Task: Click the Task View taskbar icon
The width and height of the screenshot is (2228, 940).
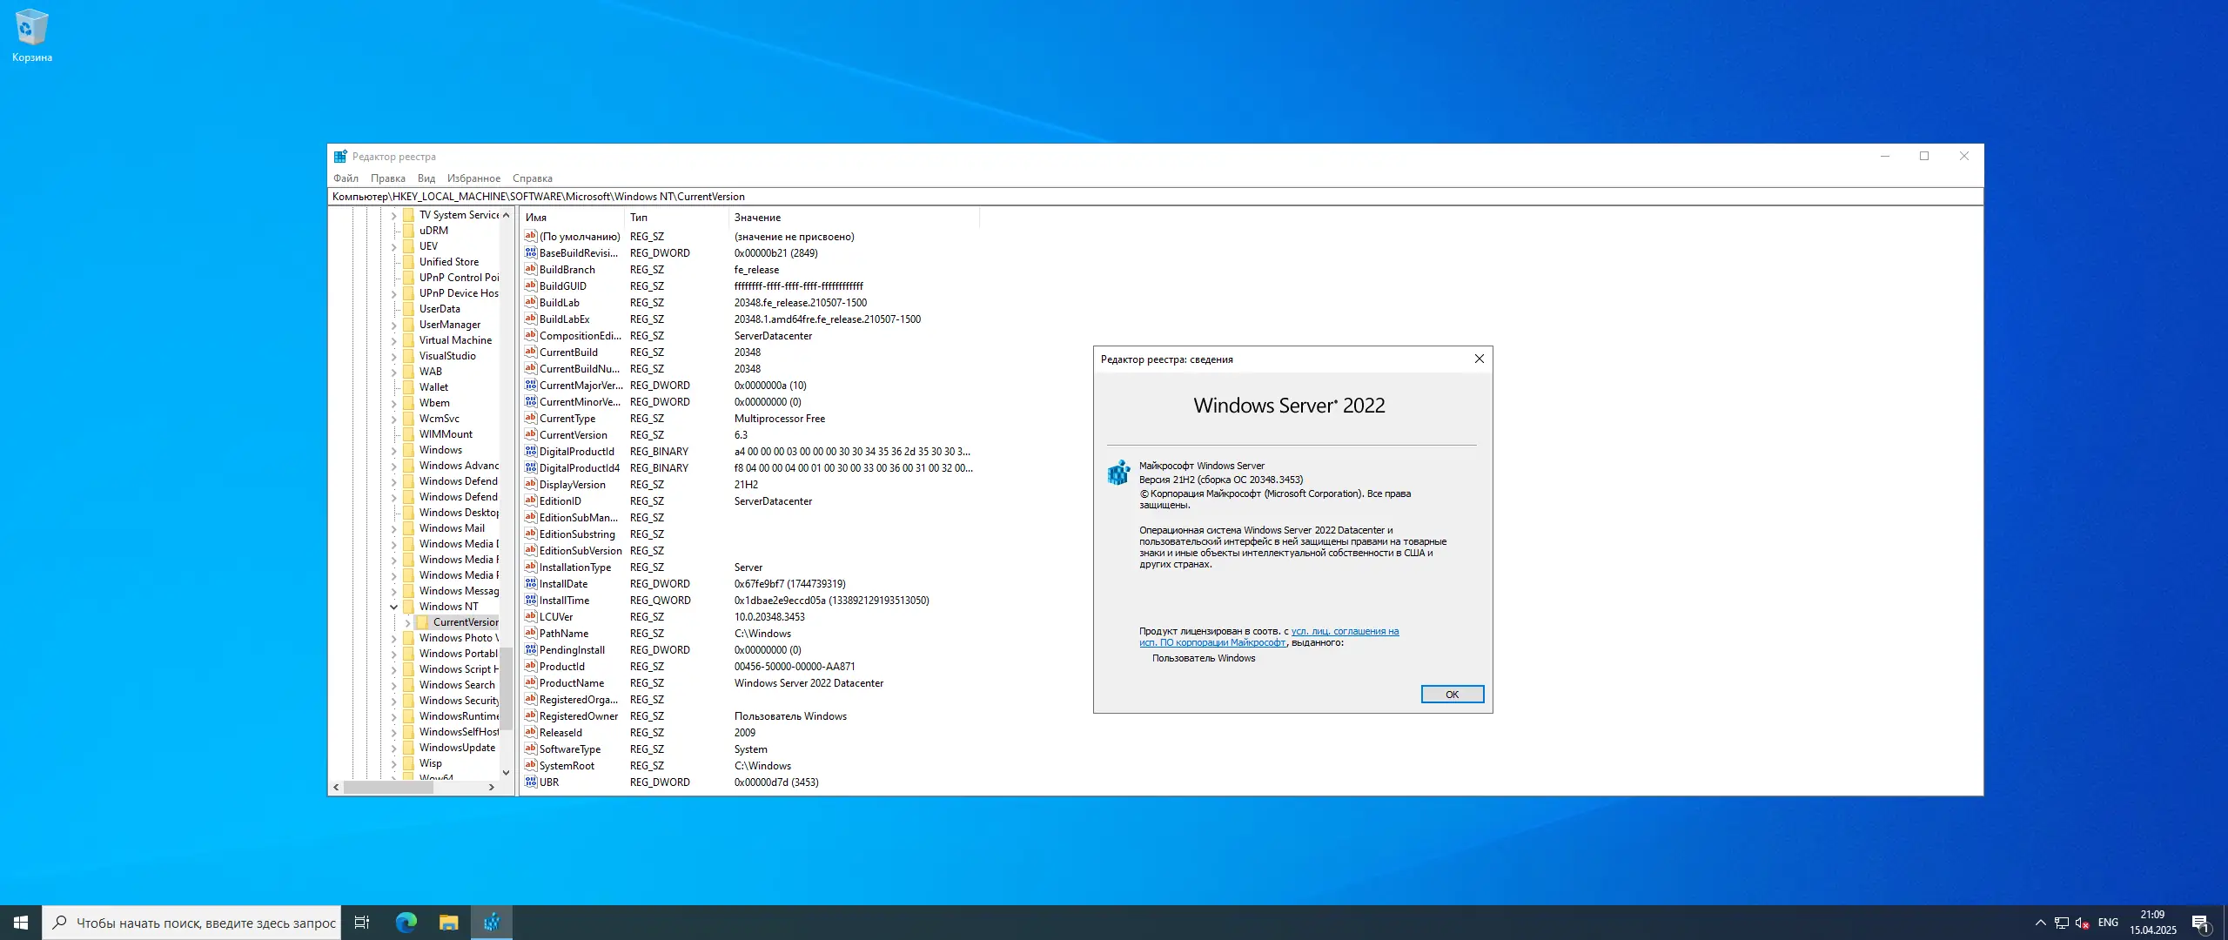Action: [x=362, y=923]
